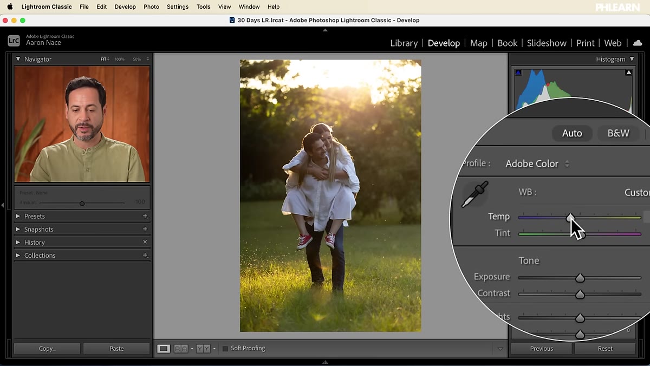This screenshot has height=366, width=650.
Task: Open the Adobe Color profile dropdown
Action: (537, 164)
